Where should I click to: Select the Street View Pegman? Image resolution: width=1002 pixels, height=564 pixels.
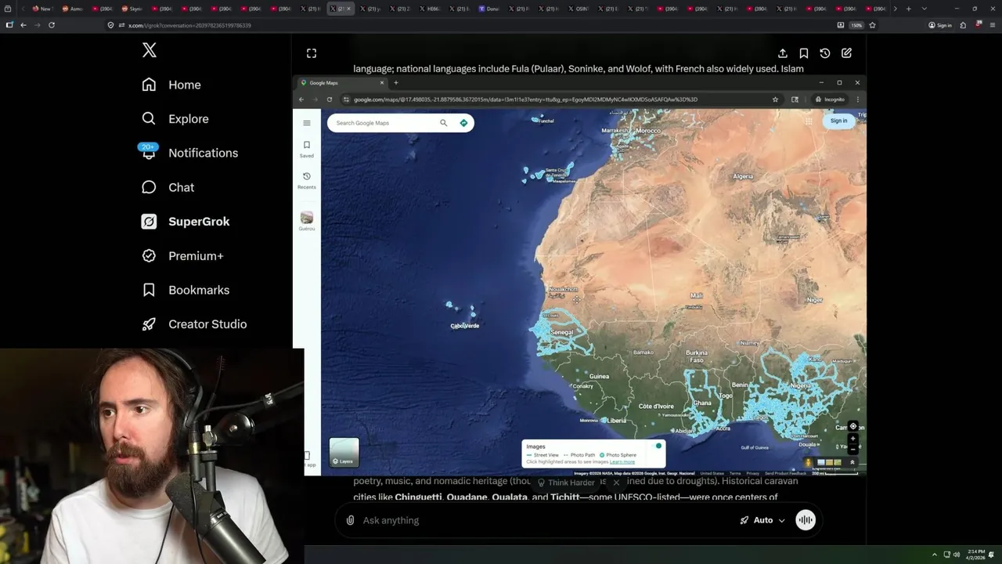point(809,462)
